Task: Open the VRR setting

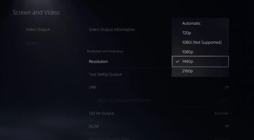Action: [92, 87]
